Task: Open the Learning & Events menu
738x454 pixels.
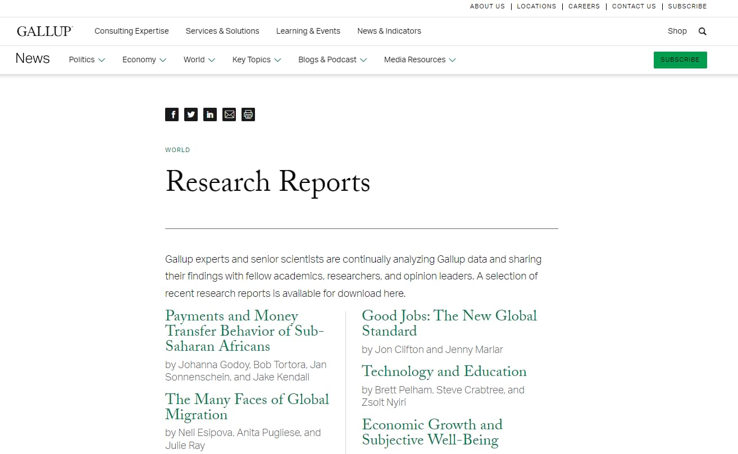Action: pos(308,31)
